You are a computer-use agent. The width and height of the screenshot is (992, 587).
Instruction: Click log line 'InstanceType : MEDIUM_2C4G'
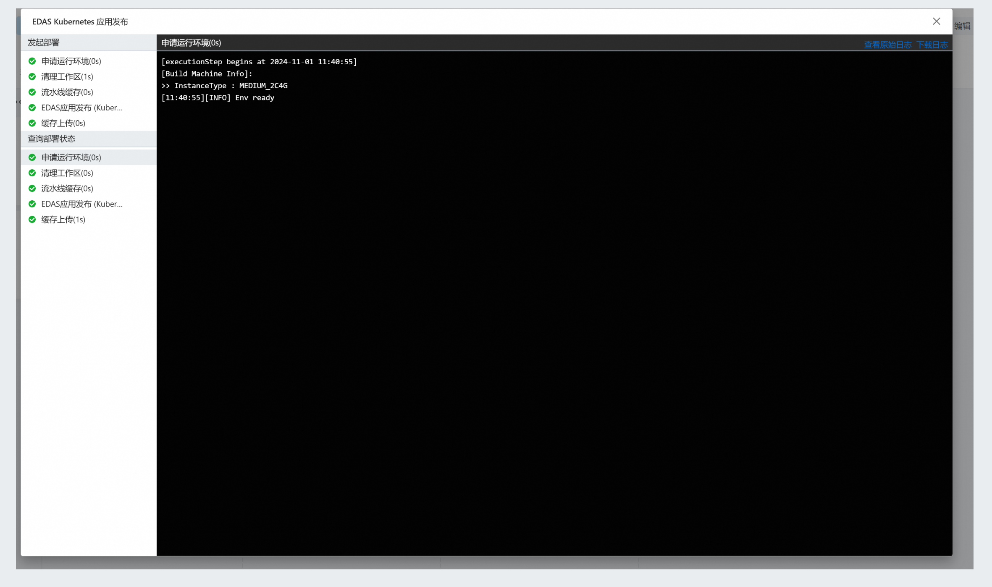point(225,86)
